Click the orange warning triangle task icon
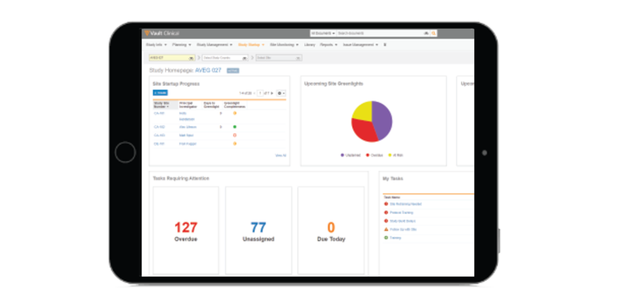Viewport: 621px width, 307px height. click(x=386, y=229)
